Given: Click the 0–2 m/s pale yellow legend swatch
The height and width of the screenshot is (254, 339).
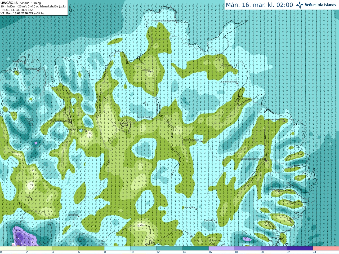Looking at the screenshot, I should [13, 248].
